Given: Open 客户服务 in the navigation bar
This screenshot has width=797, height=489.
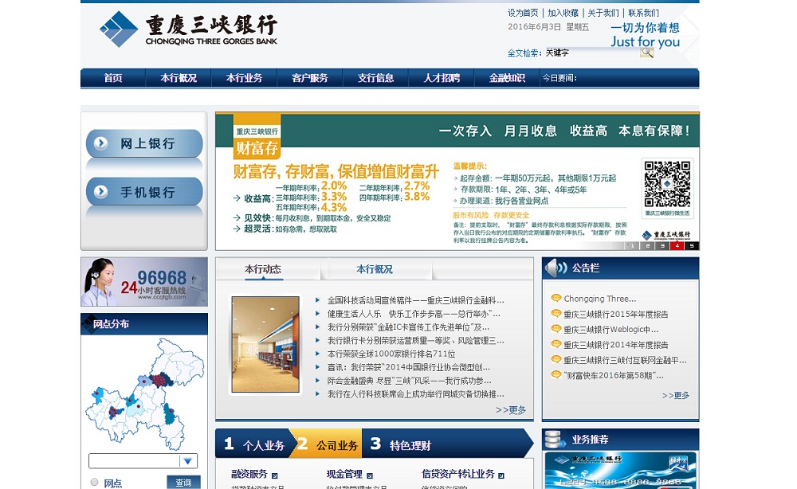Looking at the screenshot, I should 309,78.
